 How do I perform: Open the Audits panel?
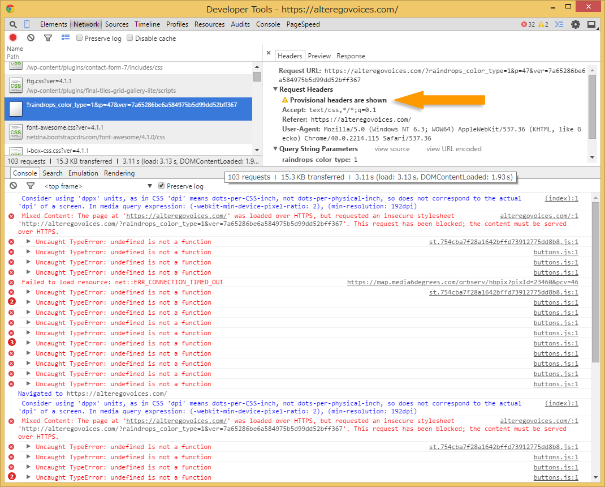[x=240, y=24]
